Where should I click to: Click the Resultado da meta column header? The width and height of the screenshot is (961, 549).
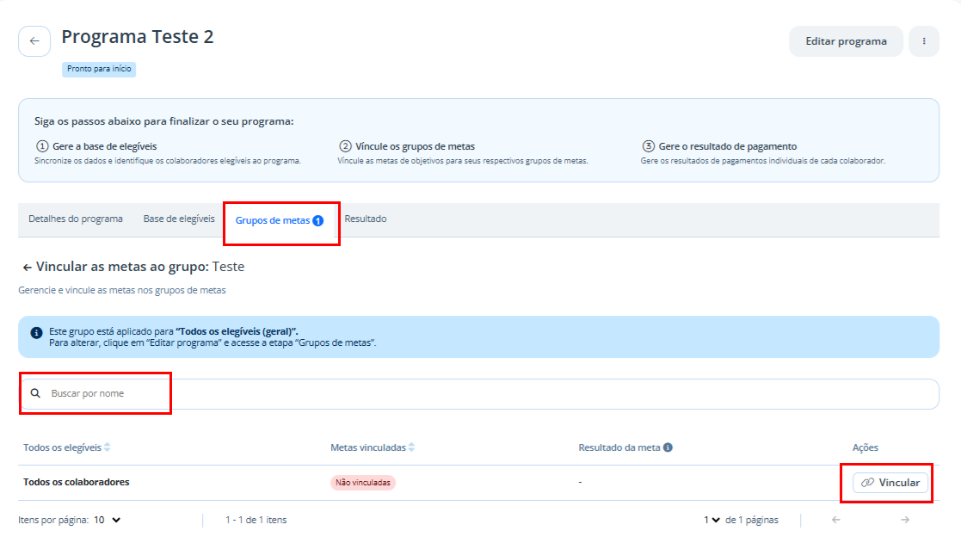(x=619, y=447)
